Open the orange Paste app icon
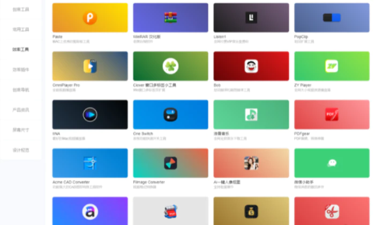 pos(90,18)
